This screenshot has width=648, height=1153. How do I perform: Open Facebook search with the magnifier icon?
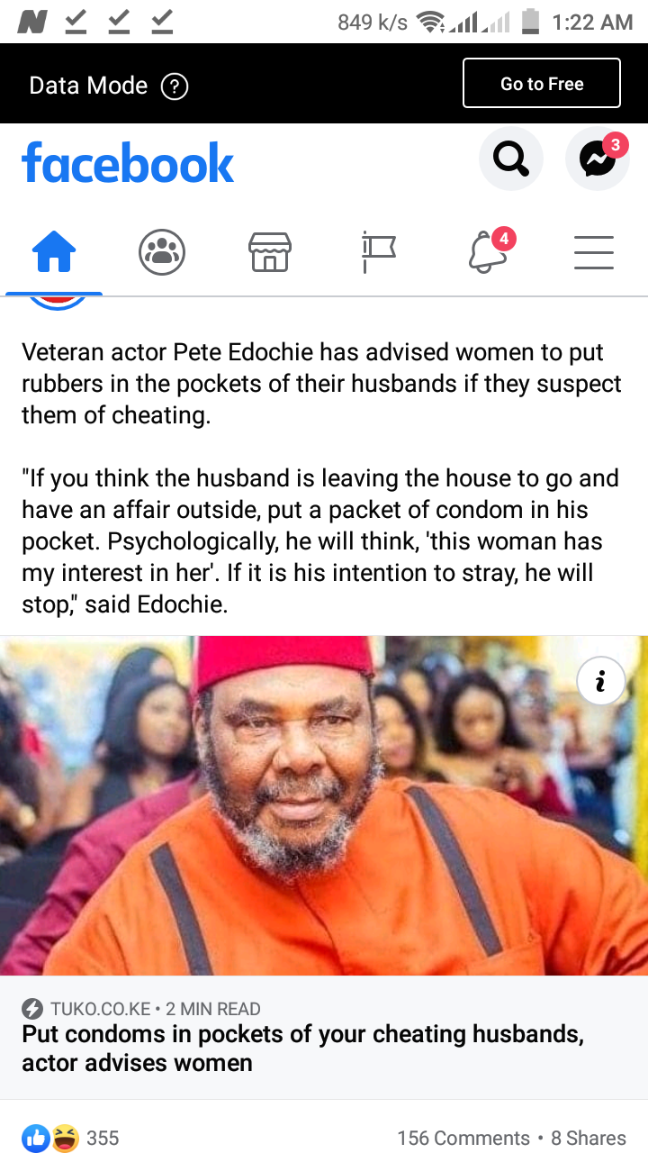[511, 159]
